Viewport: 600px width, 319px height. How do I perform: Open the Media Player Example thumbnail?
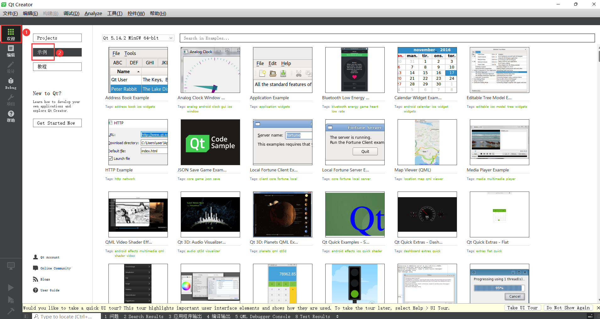(499, 142)
